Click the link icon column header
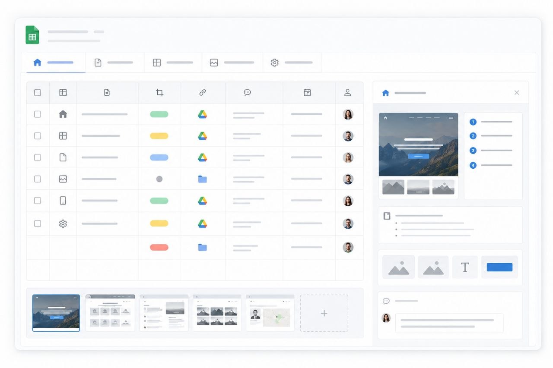Image resolution: width=553 pixels, height=368 pixels. click(x=203, y=92)
